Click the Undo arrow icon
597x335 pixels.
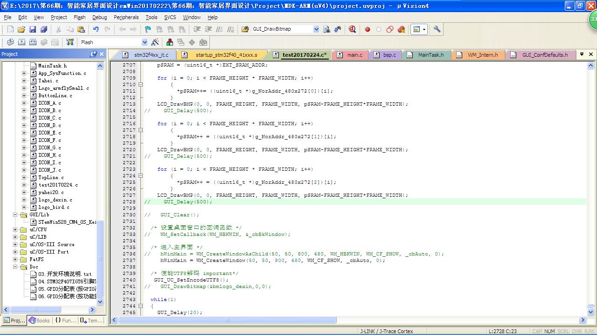tap(96, 29)
